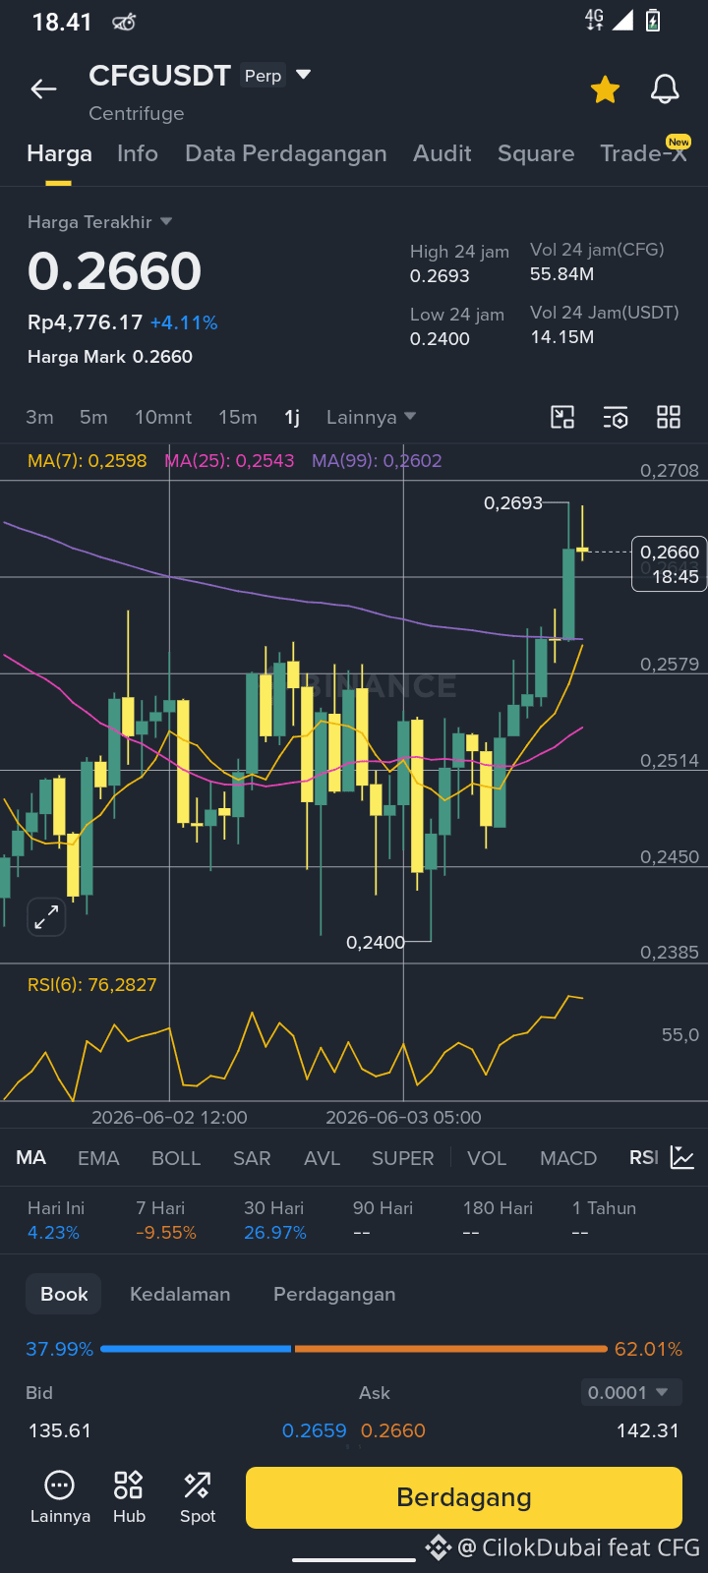Expand the CFGUSDT pair selector arrow

click(x=303, y=75)
